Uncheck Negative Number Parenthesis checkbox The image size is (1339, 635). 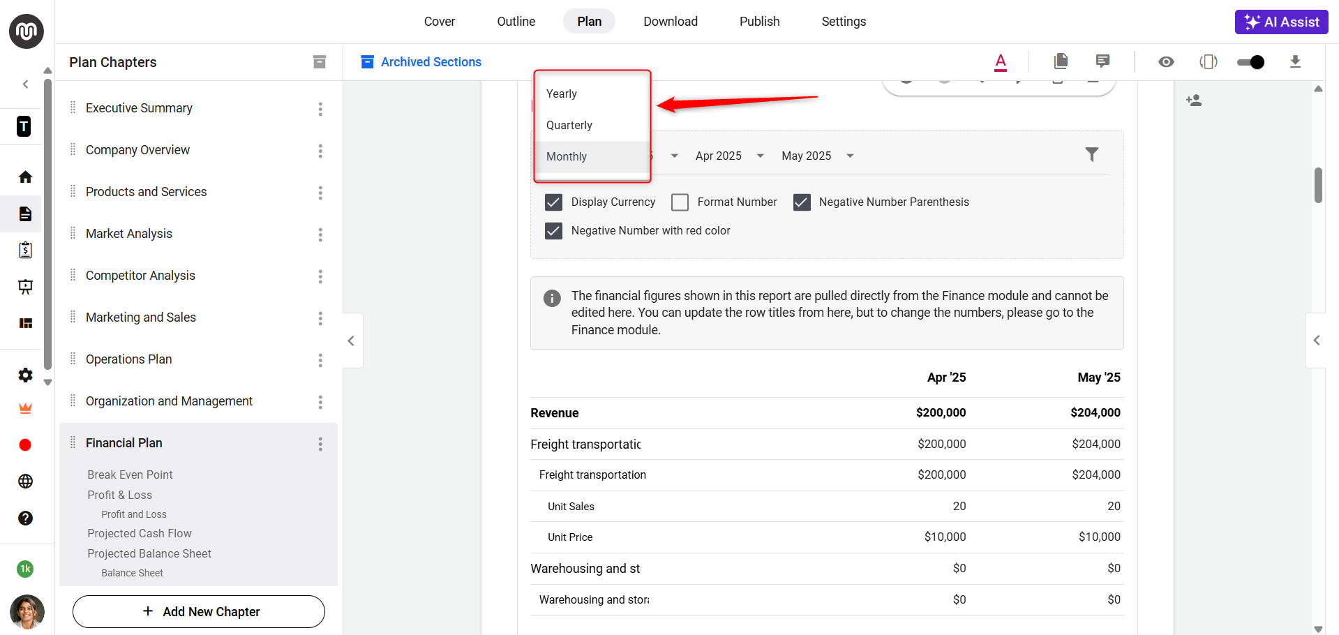pos(802,202)
